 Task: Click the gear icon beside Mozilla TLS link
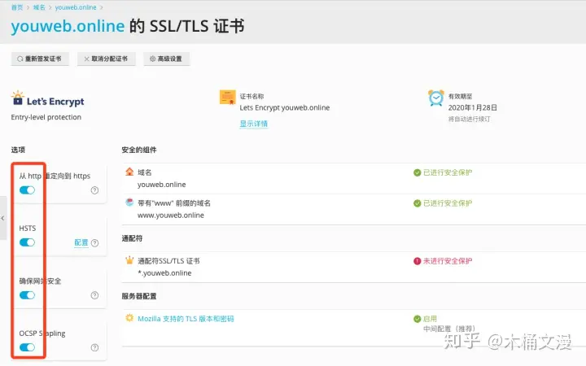click(129, 318)
